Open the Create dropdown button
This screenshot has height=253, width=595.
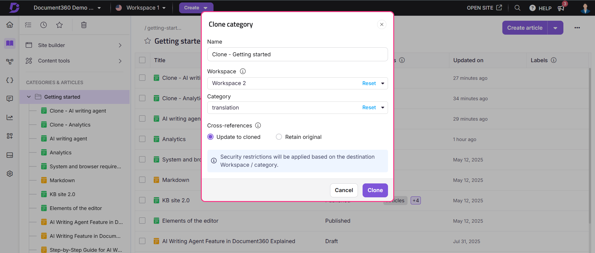point(196,8)
